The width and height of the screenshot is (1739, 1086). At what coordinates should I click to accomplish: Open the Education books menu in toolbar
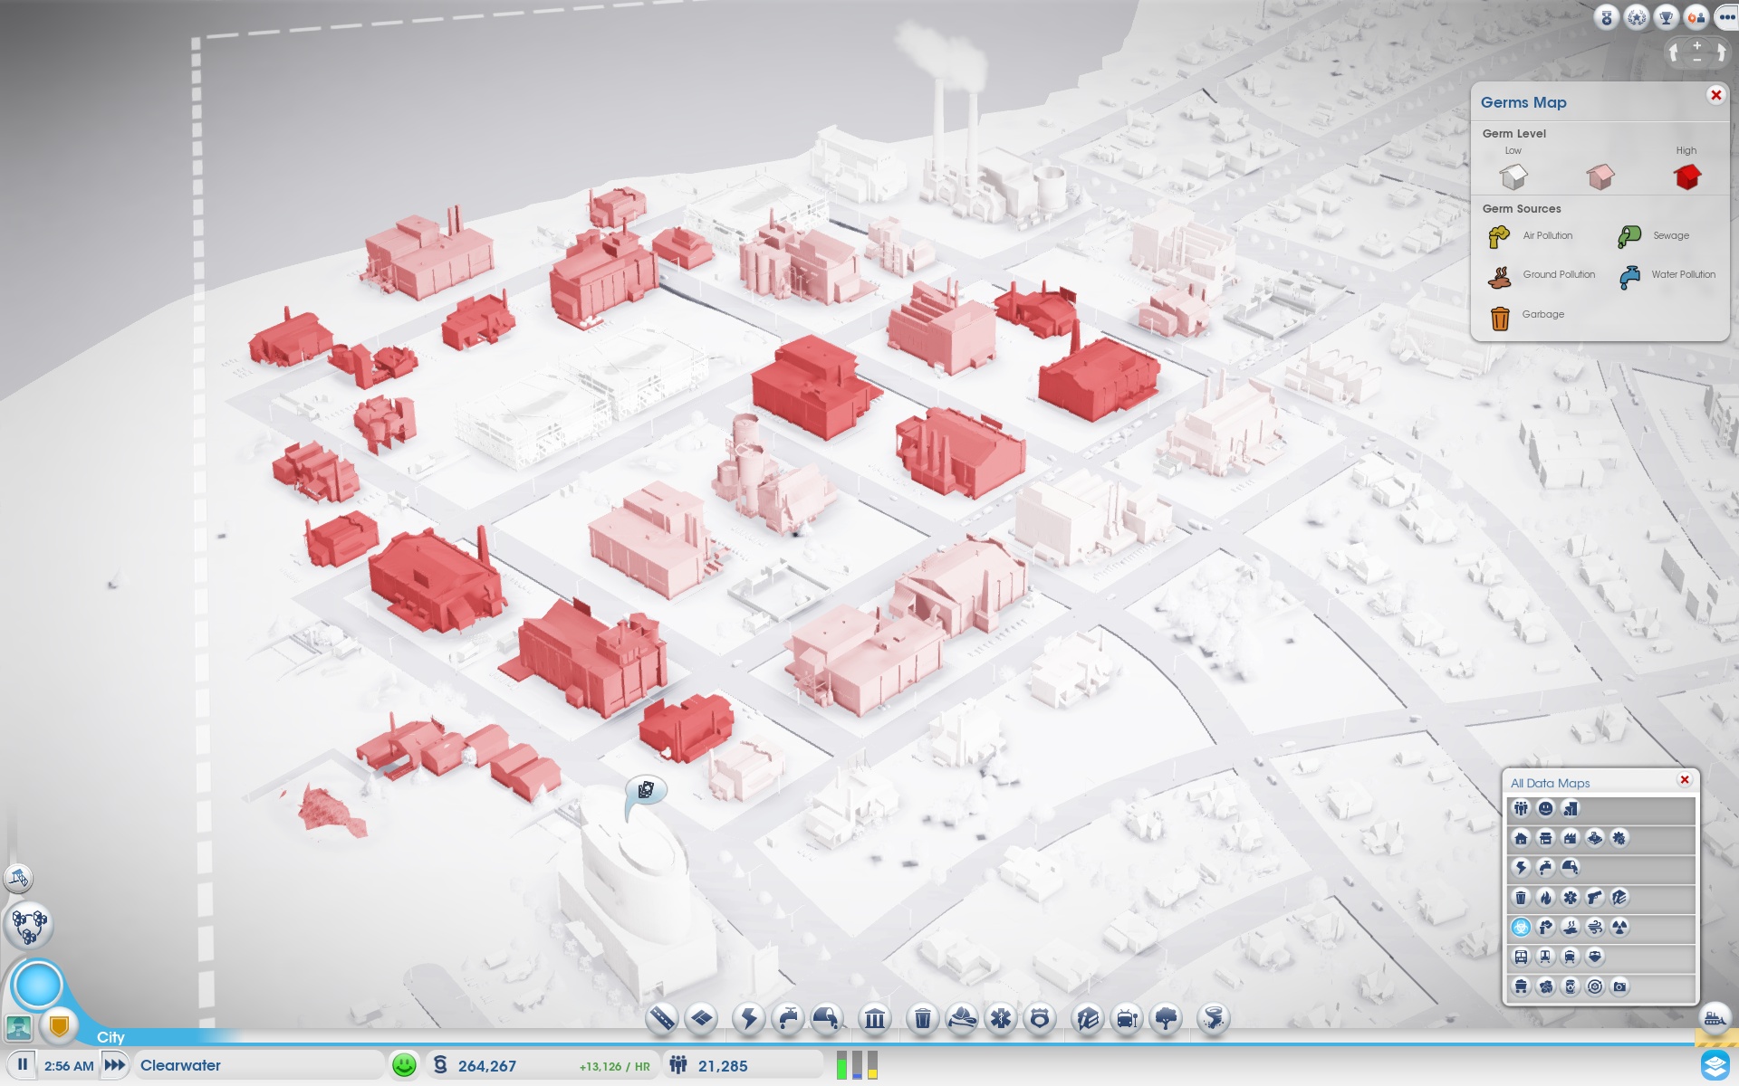click(1087, 1019)
